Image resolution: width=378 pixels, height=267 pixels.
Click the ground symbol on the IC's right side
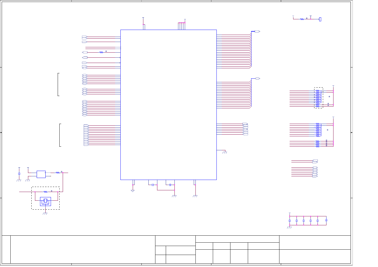pos(225,153)
